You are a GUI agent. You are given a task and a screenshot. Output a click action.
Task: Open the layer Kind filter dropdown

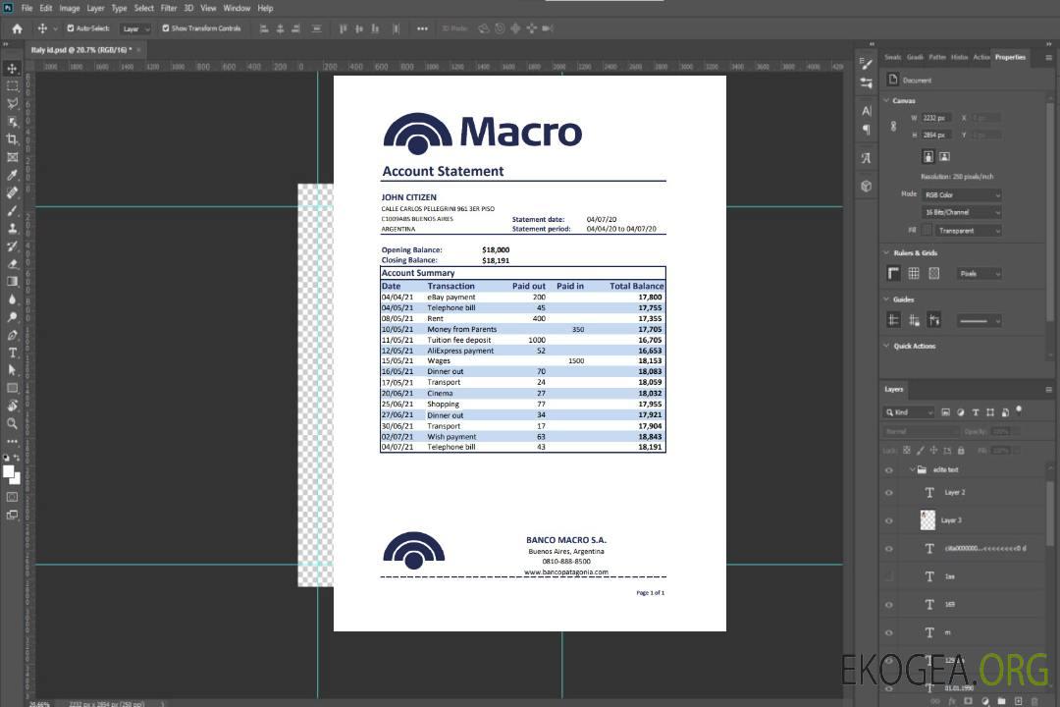pyautogui.click(x=909, y=412)
